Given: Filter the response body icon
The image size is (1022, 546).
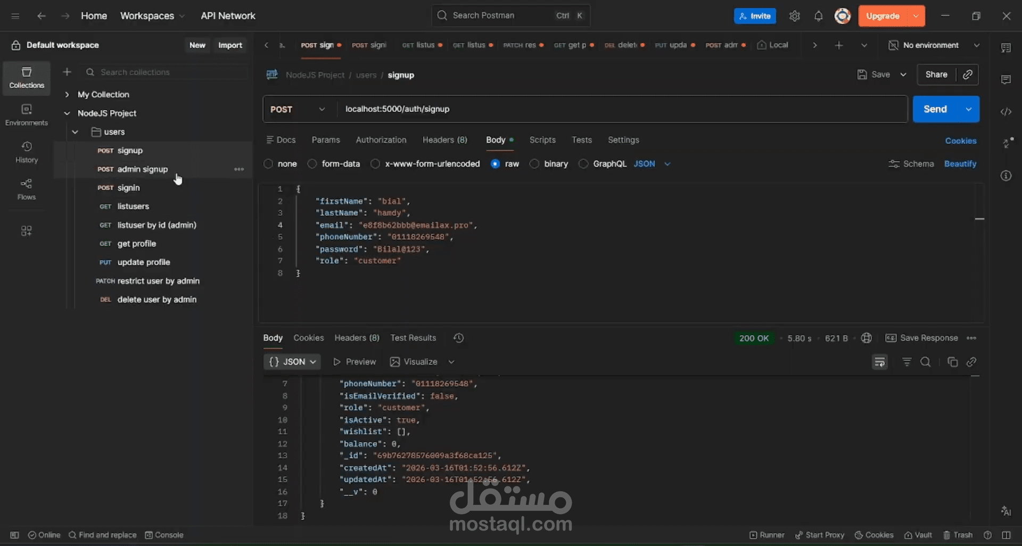Looking at the screenshot, I should 907,362.
